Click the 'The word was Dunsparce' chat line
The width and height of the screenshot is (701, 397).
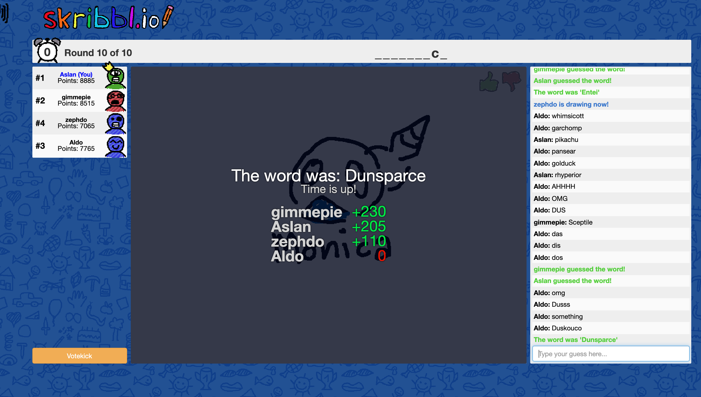(575, 340)
